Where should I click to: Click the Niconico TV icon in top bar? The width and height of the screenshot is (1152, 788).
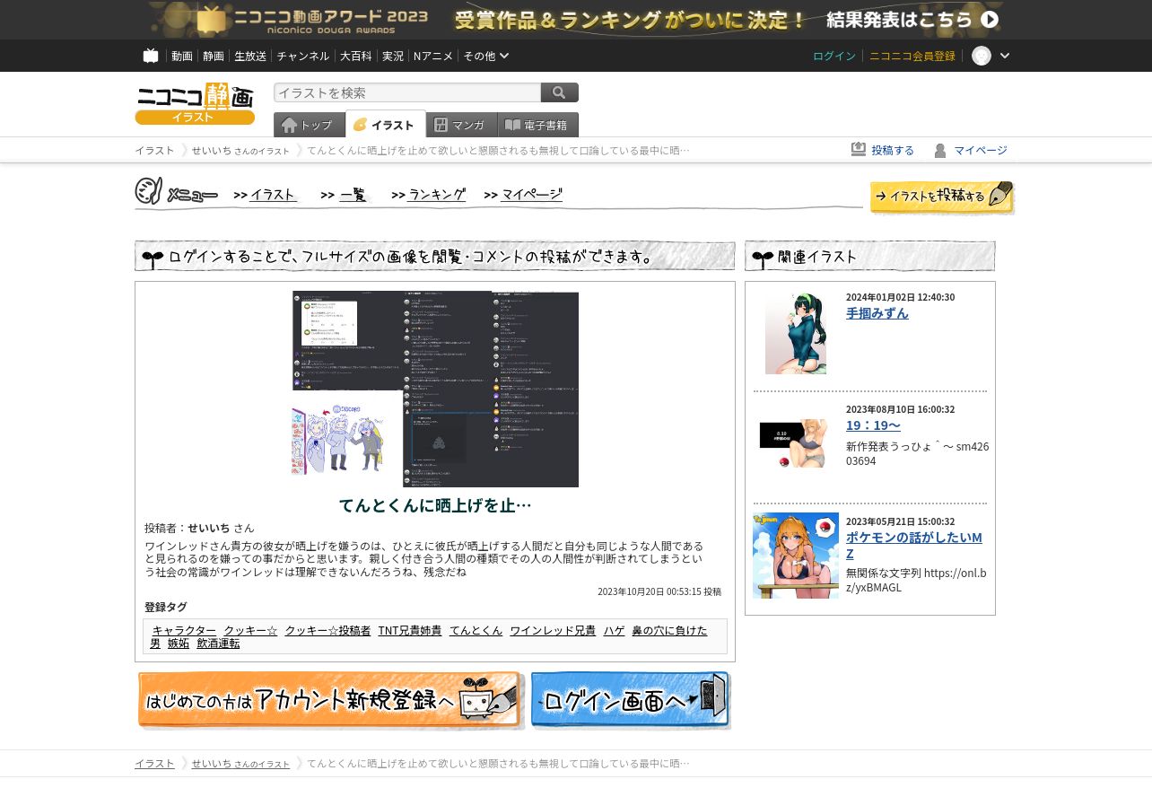[151, 56]
